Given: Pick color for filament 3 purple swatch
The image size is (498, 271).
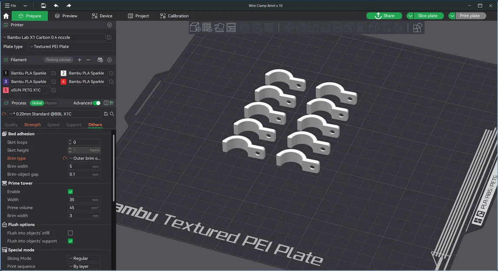Looking at the screenshot, I should point(5,82).
